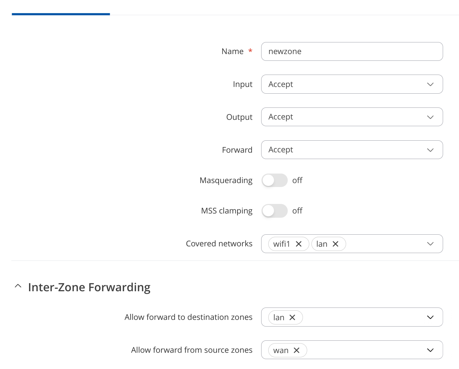
Task: Remove wifi1 from Covered networks
Action: 299,244
